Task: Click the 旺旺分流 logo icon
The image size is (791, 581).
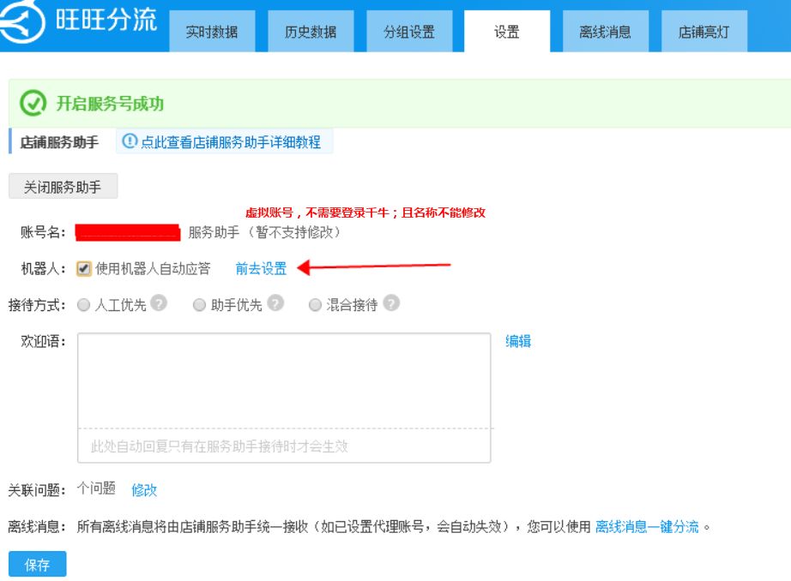Action: (21, 21)
